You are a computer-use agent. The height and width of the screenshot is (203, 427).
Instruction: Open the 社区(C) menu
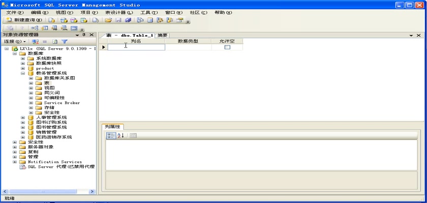(x=199, y=13)
